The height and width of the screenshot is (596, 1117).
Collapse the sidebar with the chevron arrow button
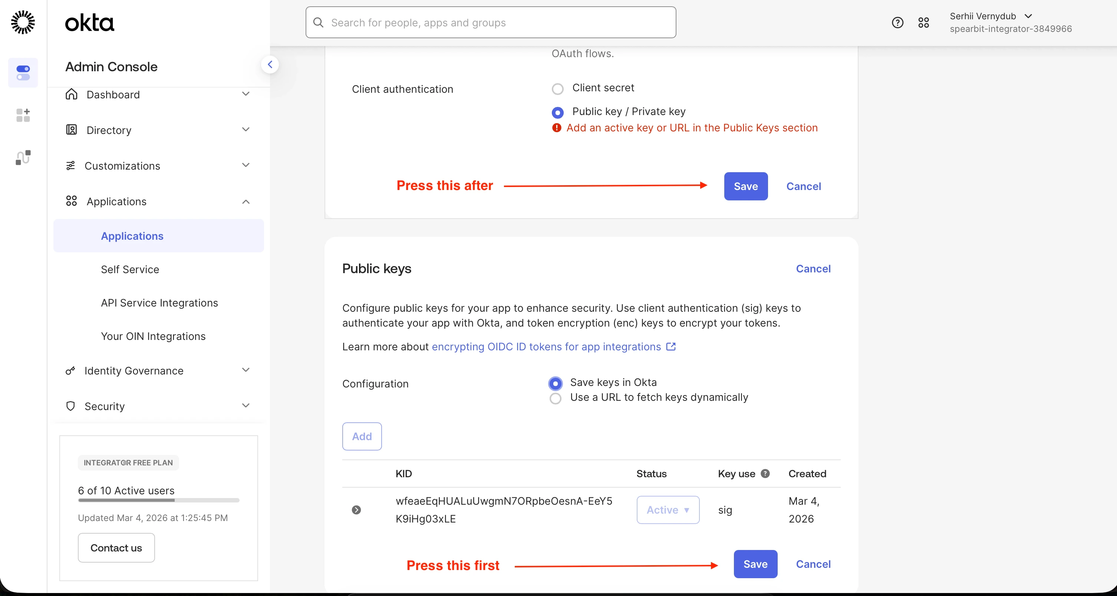point(270,65)
